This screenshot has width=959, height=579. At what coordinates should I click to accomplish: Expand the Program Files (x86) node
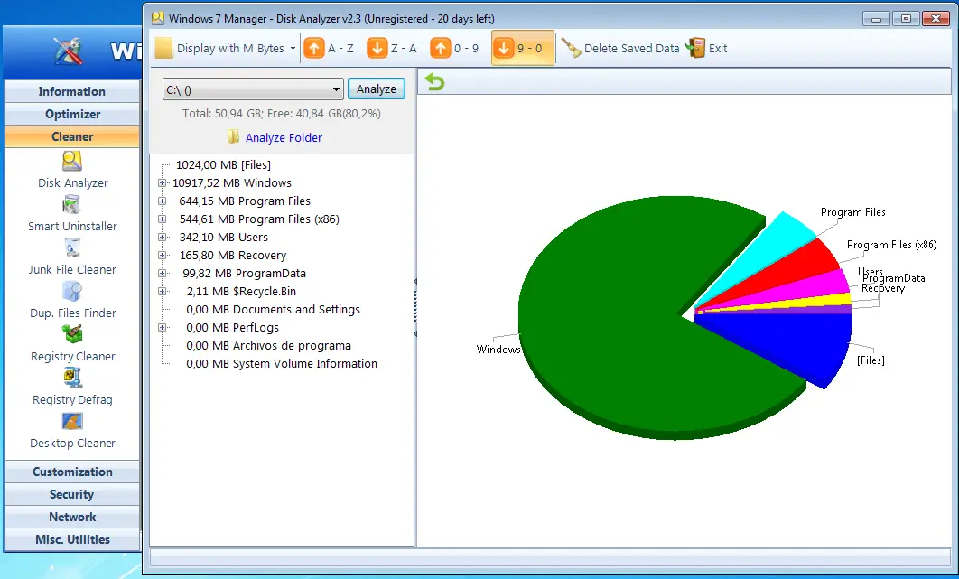pos(162,219)
